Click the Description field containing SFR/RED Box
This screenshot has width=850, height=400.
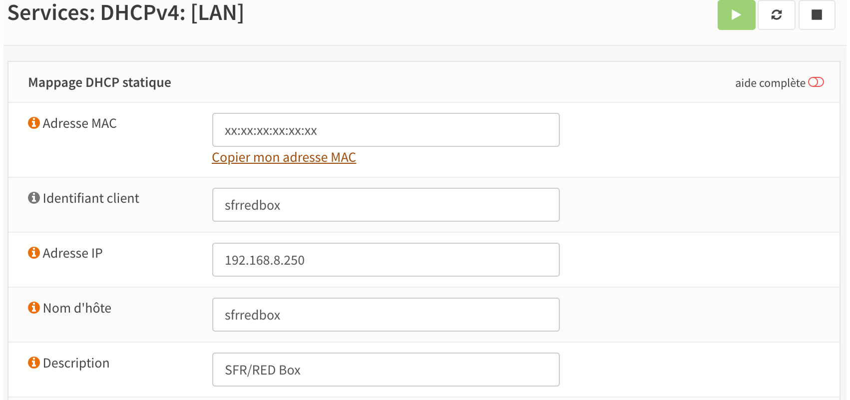click(386, 370)
